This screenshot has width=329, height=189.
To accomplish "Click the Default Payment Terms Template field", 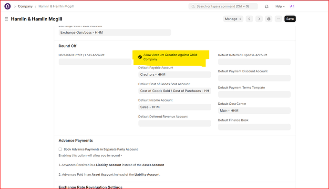I will point(254,94).
